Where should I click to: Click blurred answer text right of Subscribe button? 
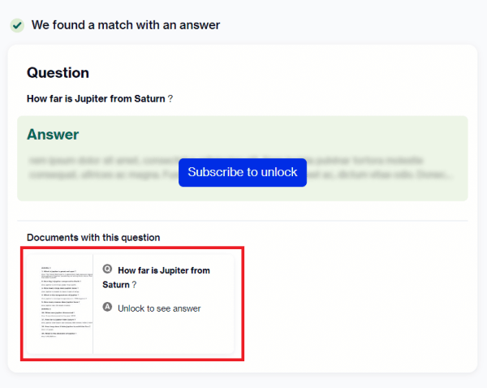(380, 168)
